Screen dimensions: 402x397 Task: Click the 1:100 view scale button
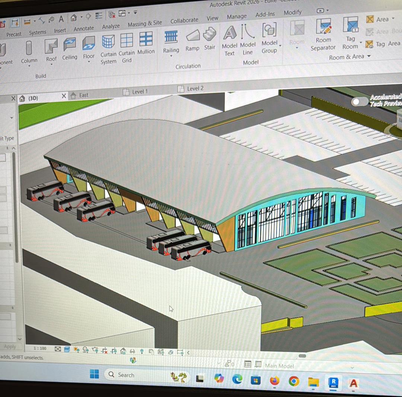pos(40,349)
